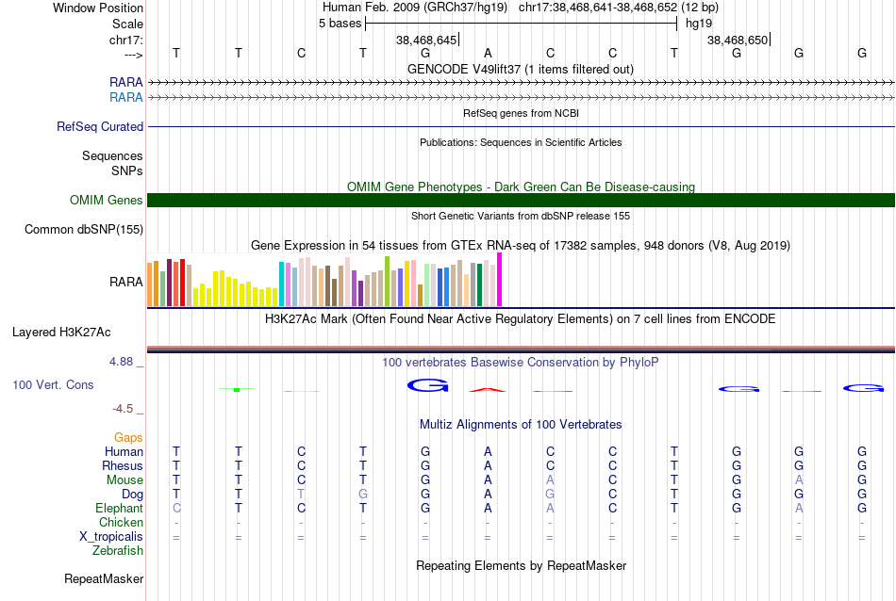Click the dark blue RARA transcript arrow line
This screenshot has height=601, width=896.
(521, 83)
